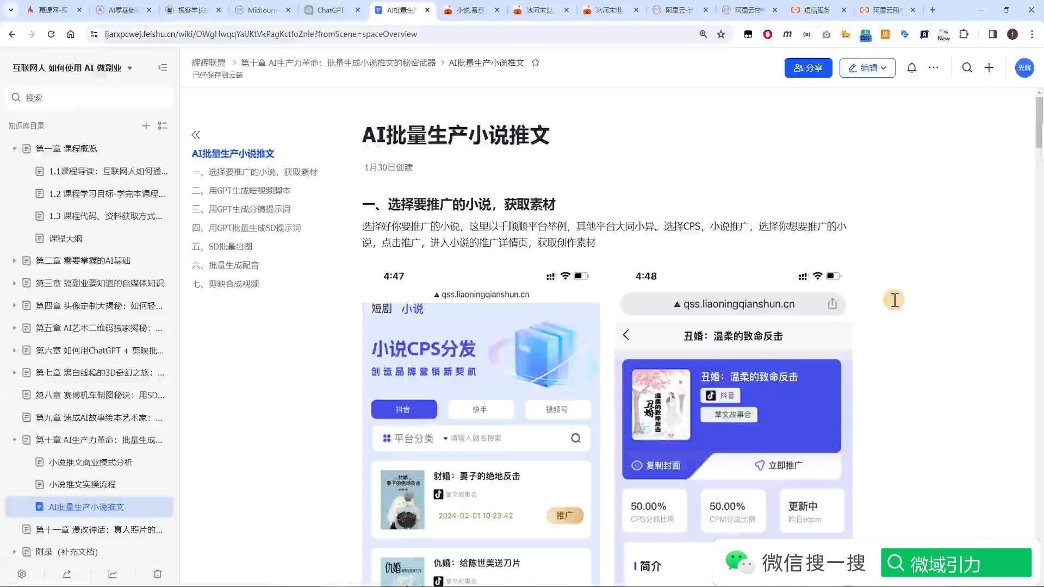Jump to 五、SD批量出图 outline entry
Screen dimensions: 1044x587
[x=222, y=247]
